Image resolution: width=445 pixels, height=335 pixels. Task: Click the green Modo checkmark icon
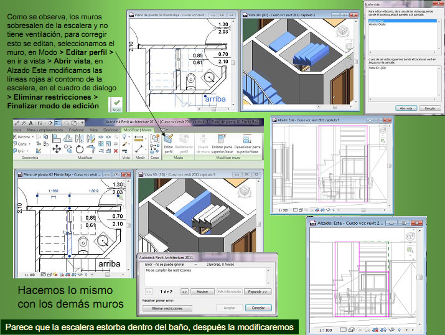point(116,102)
